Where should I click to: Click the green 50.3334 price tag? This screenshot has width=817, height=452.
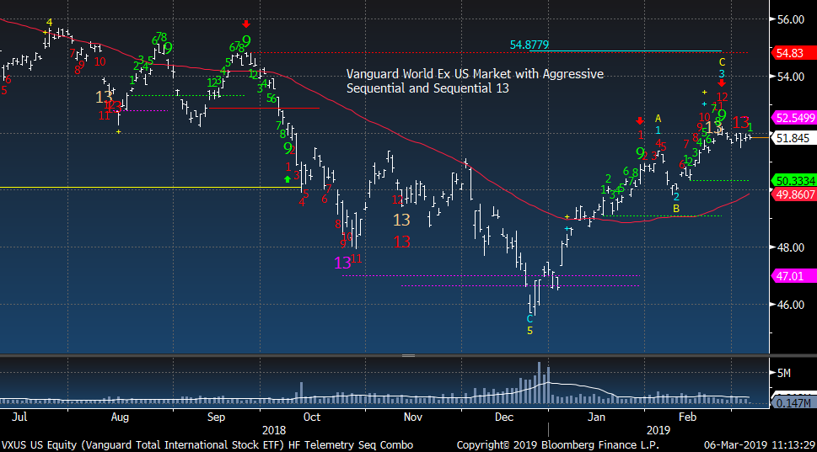(x=794, y=181)
